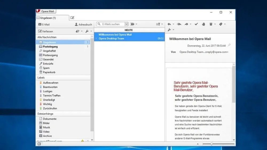267x150 pixels.
Task: Open the Adressbuch panel
Action: coord(83,25)
